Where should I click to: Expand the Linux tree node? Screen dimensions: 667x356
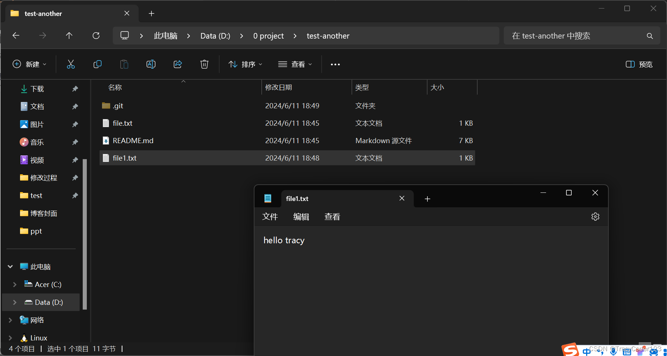click(x=10, y=338)
